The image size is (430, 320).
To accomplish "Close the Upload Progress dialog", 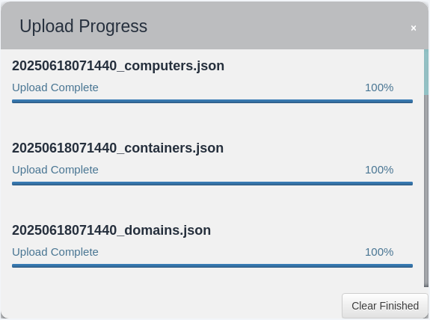I will coord(414,28).
